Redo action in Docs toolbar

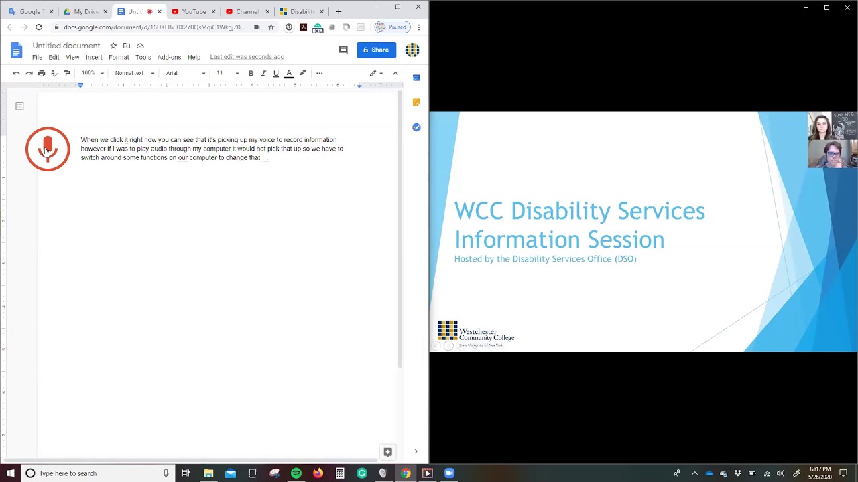coord(29,73)
